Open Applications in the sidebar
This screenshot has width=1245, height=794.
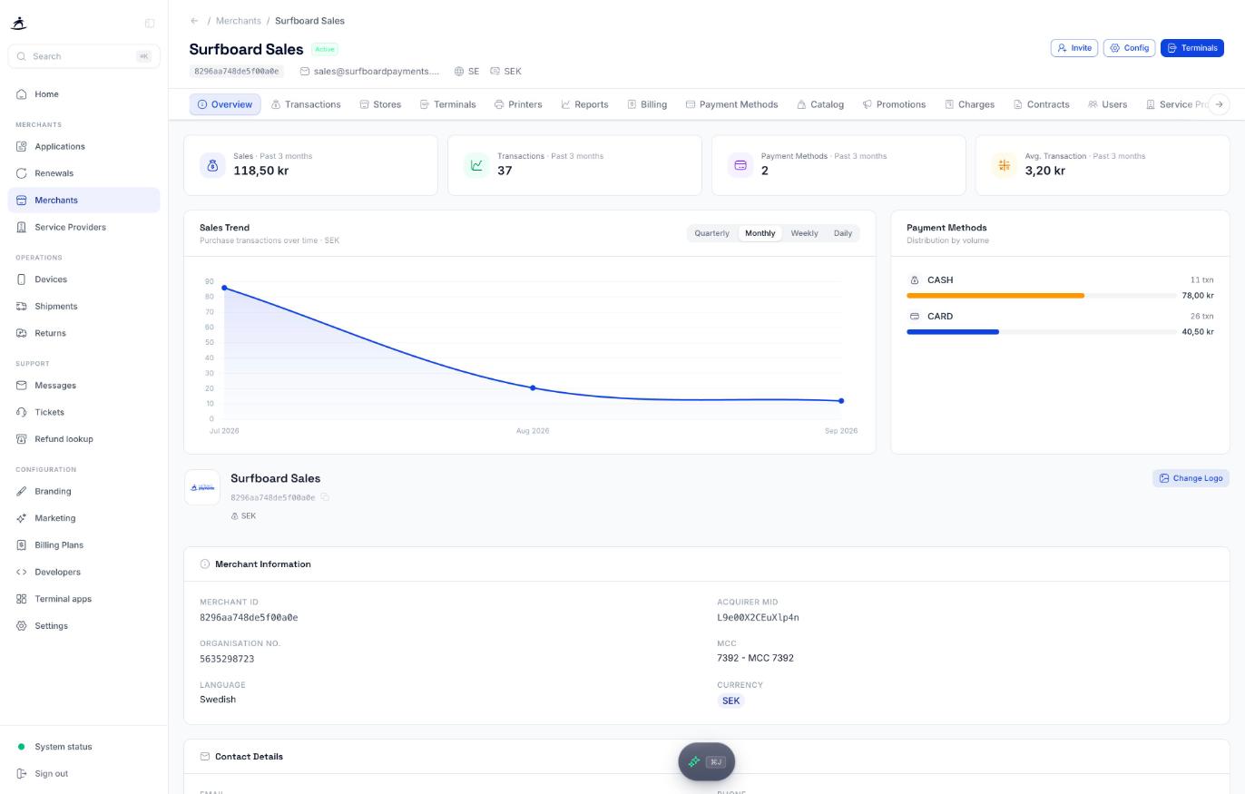tap(83, 146)
